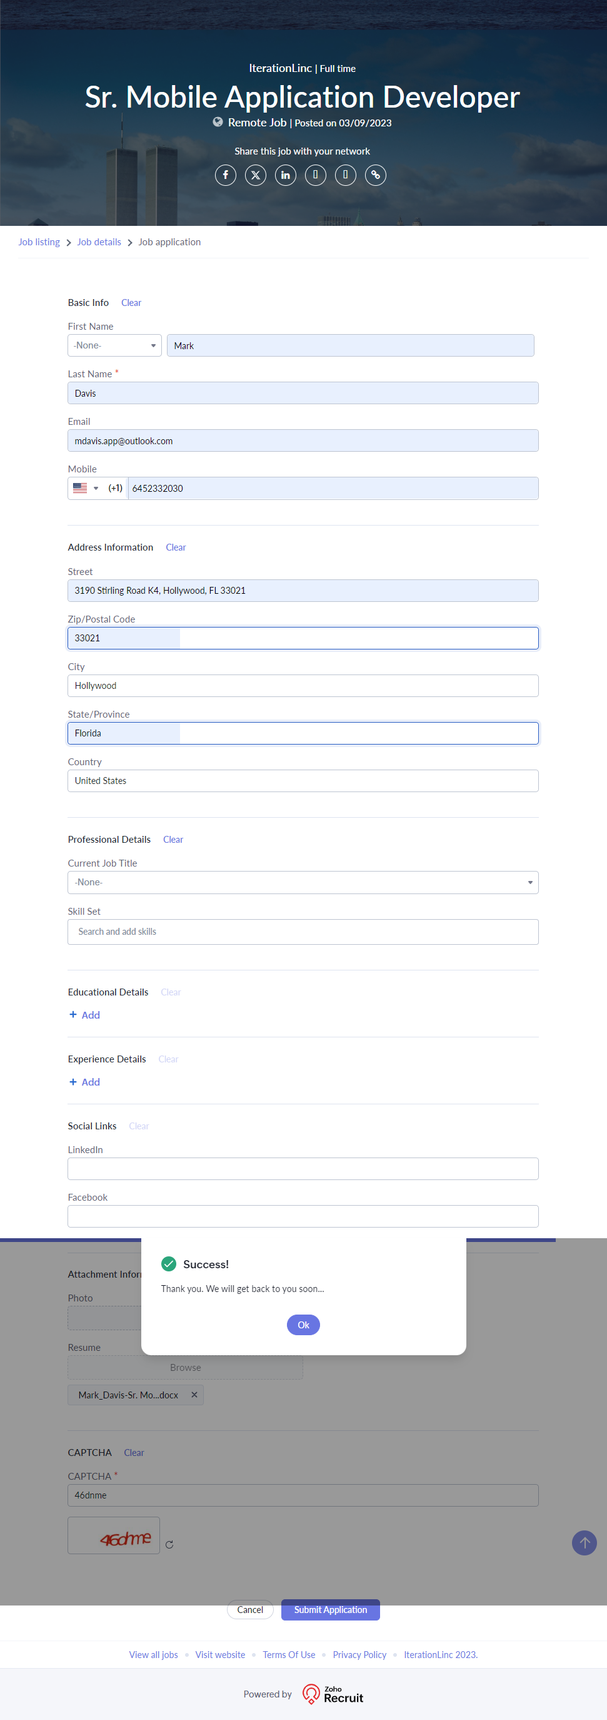Click the Skill Set search field
The height and width of the screenshot is (1720, 607).
coord(303,932)
